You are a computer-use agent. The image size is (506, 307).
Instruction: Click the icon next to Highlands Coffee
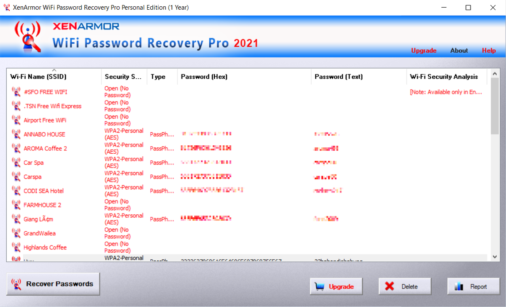[x=16, y=247]
